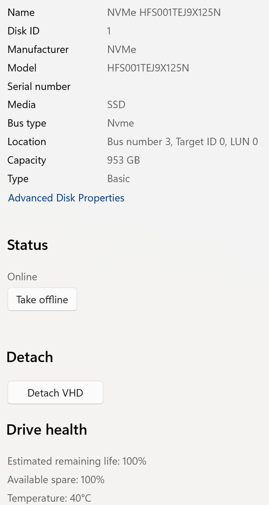Viewport: 269px width, 505px height.
Task: Click the Detach VHD button
Action: coord(55,392)
